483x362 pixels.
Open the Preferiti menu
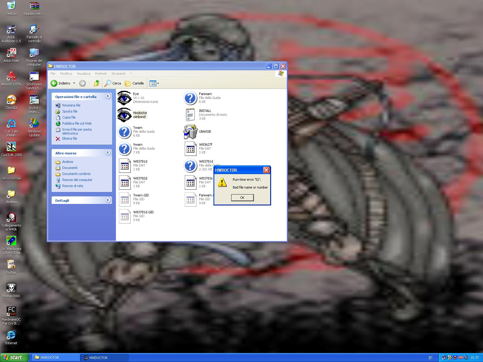point(101,74)
